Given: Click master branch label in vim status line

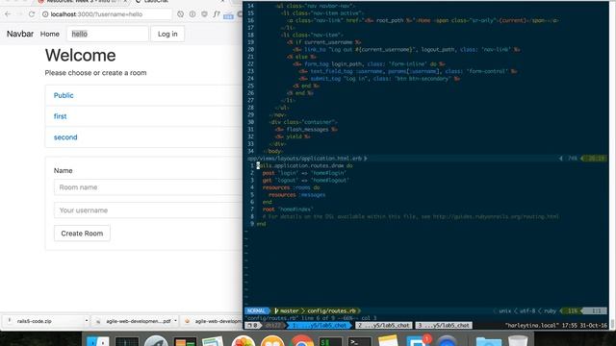Looking at the screenshot, I should [x=290, y=310].
